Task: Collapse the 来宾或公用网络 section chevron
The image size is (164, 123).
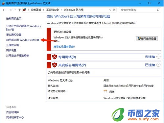Action: coord(158,65)
